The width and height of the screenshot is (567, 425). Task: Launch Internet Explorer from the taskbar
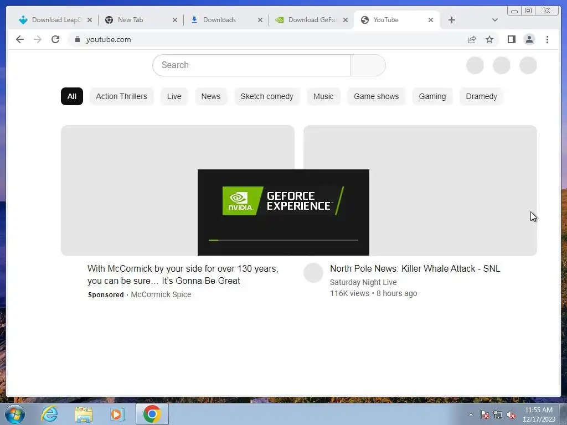point(49,414)
